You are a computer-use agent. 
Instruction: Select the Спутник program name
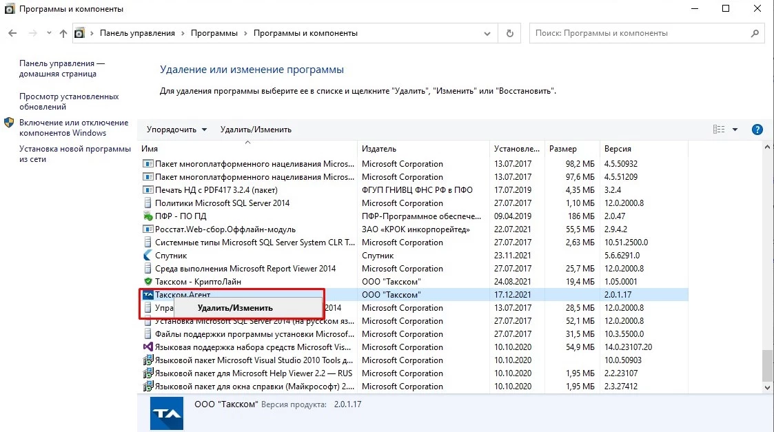click(171, 255)
